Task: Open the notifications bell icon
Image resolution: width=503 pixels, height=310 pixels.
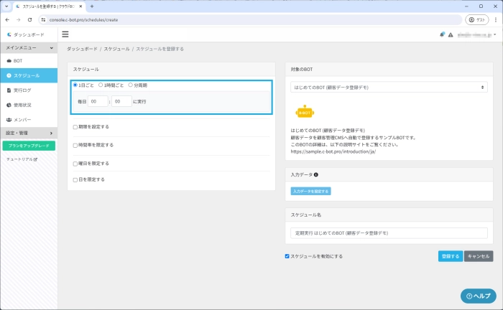Action: [443, 34]
